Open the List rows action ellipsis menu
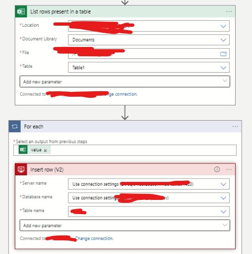The width and height of the screenshot is (252, 254). point(229,11)
